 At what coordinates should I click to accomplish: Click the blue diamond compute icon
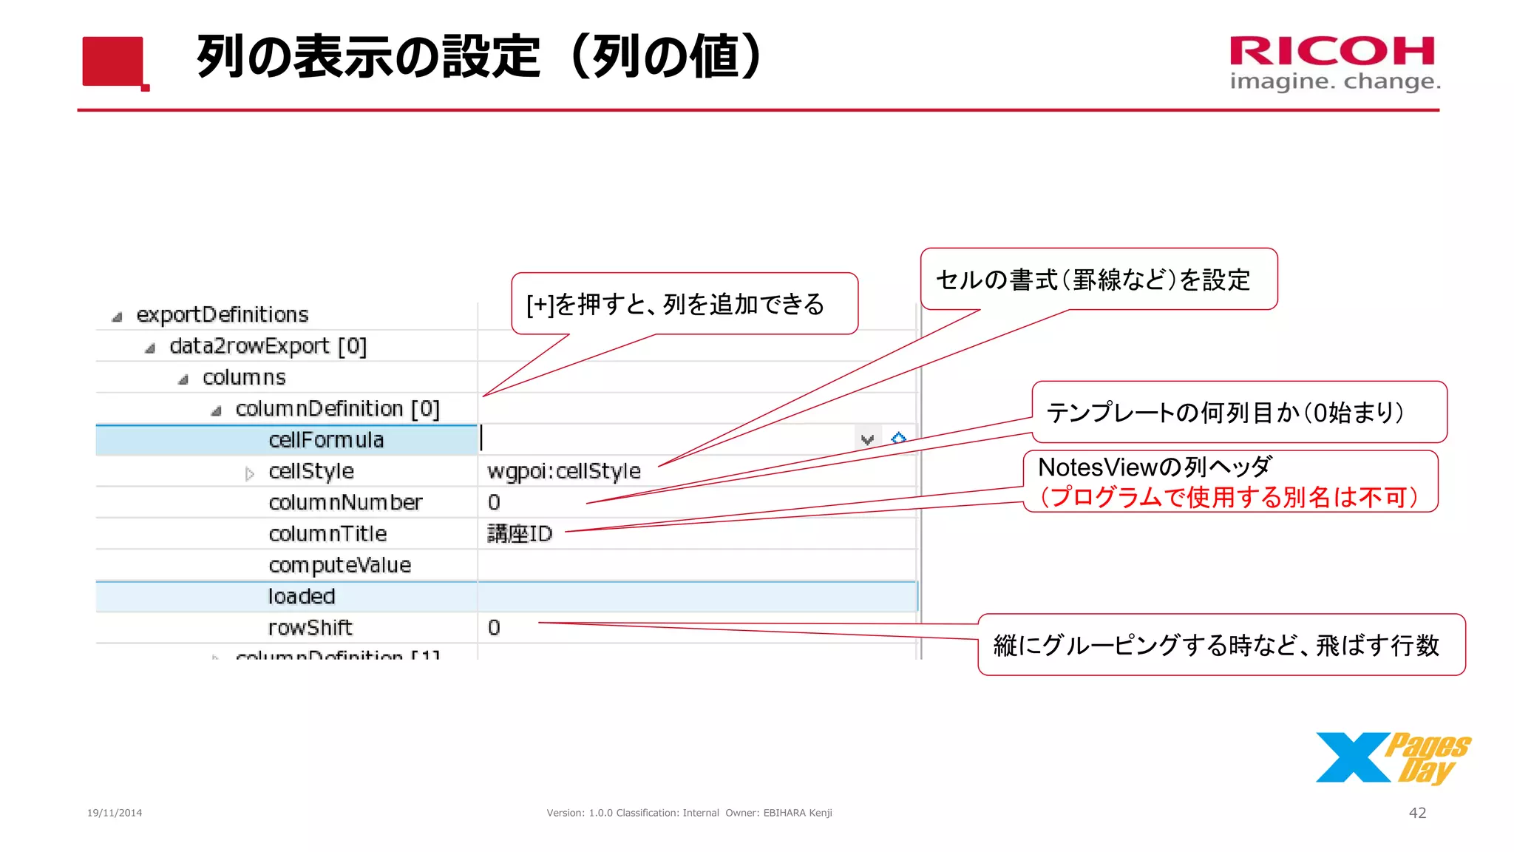(x=899, y=439)
